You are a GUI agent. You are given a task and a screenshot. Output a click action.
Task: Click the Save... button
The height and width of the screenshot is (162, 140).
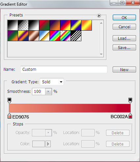coord(124,47)
